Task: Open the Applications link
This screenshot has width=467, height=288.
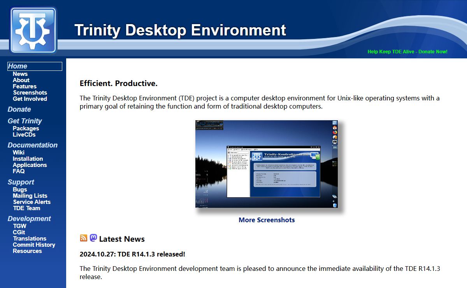Action: [x=30, y=165]
